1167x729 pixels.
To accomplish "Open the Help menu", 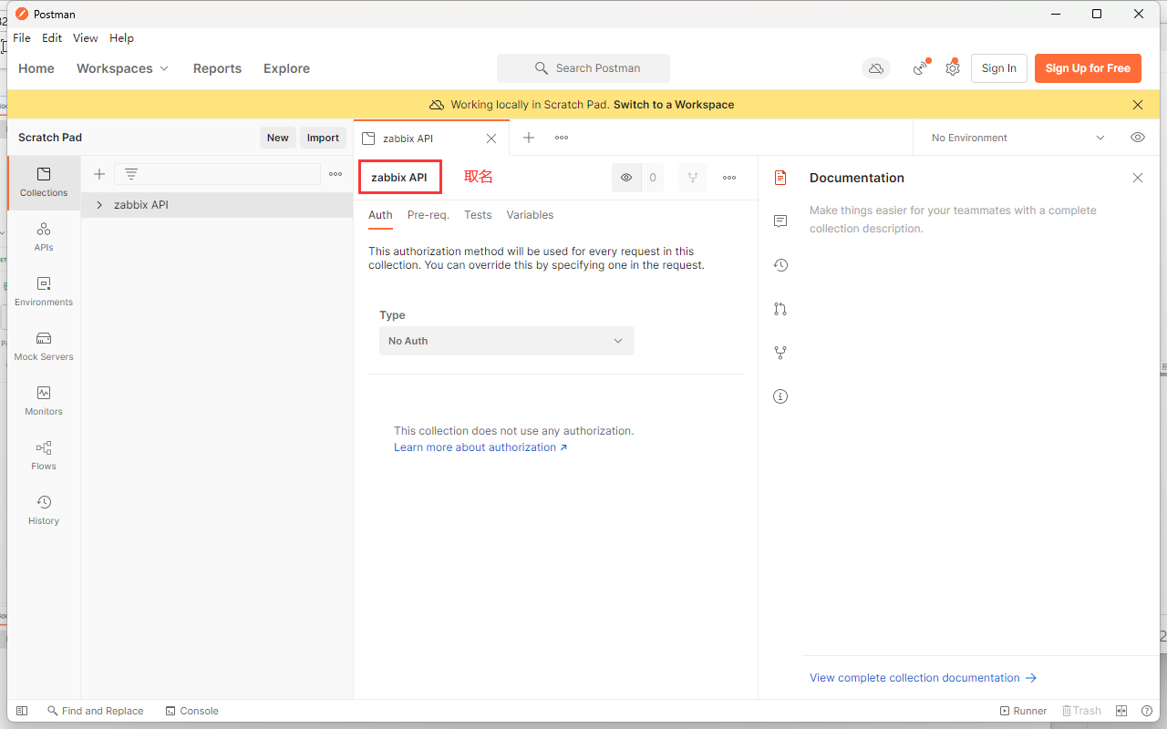I will click(121, 38).
